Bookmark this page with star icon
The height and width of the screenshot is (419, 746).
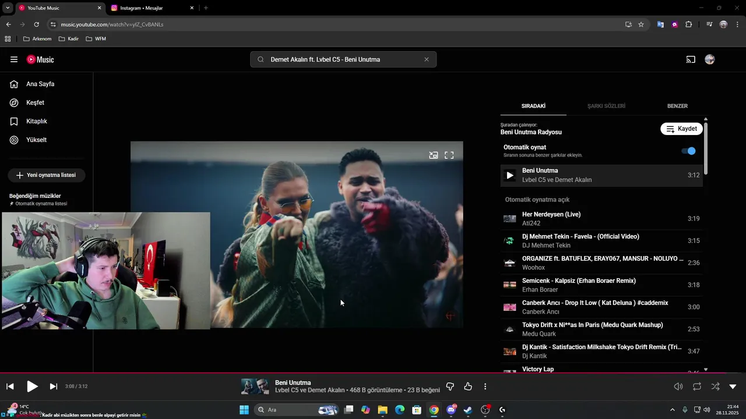[x=641, y=24]
